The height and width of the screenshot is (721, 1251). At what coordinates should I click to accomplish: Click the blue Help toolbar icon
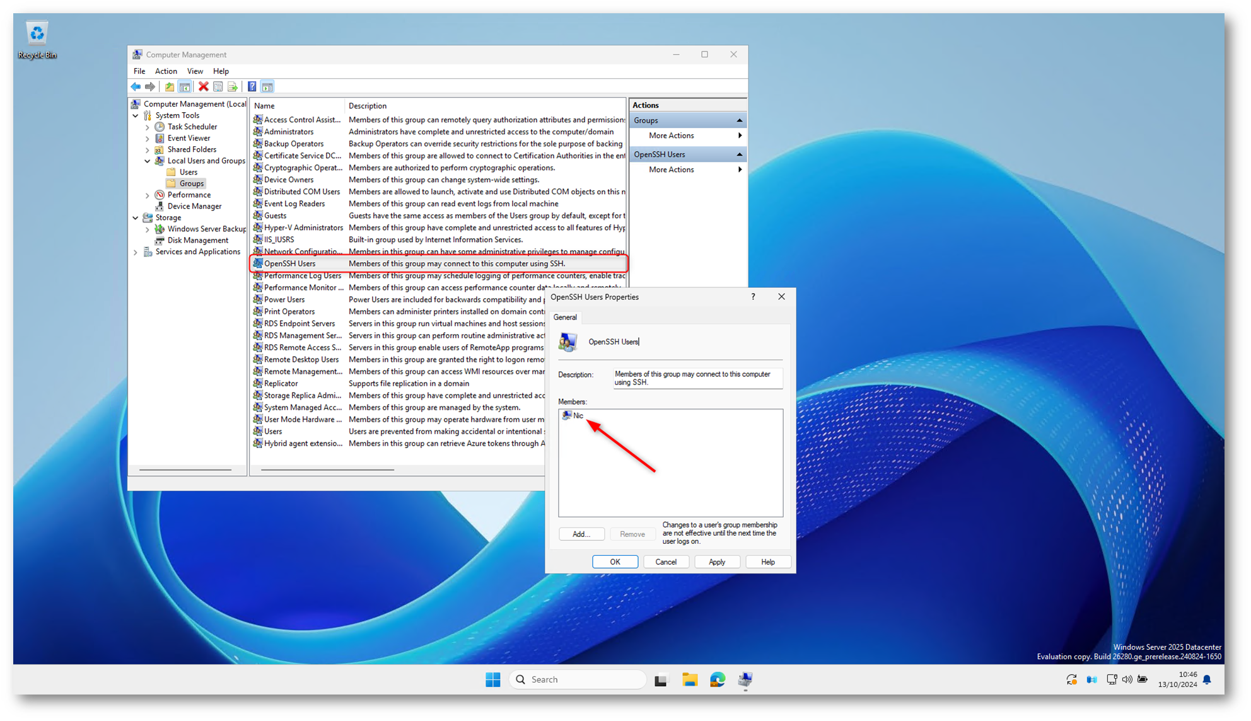pos(252,87)
